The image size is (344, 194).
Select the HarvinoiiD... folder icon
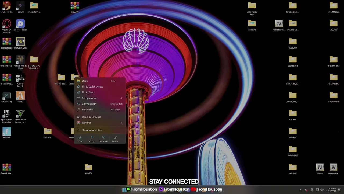[x=334, y=79]
